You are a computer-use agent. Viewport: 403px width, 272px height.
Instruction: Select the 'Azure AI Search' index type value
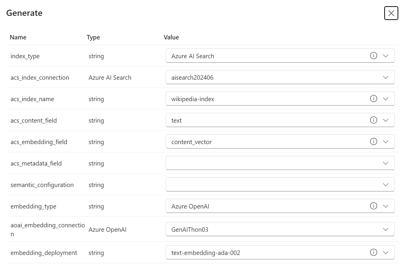click(280, 56)
